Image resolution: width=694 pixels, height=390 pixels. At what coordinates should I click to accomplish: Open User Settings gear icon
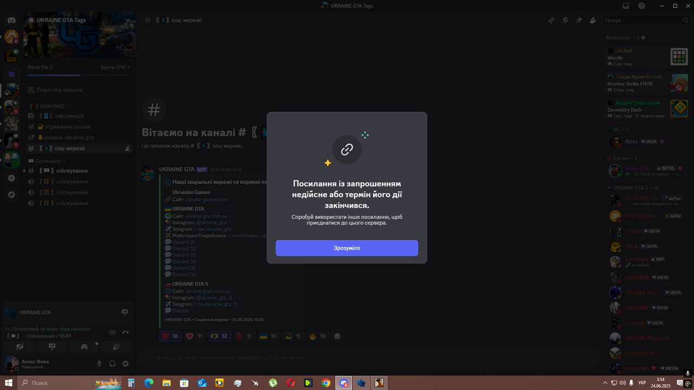[x=125, y=364]
